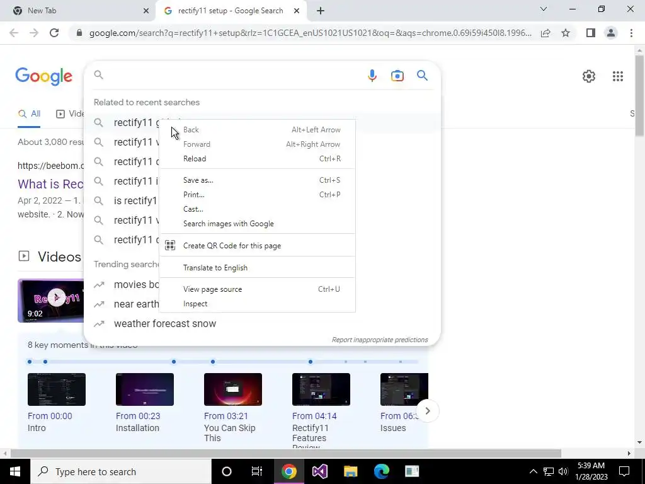Click the vertical page scrollbar thumb
This screenshot has height=484, width=645.
tap(639, 95)
